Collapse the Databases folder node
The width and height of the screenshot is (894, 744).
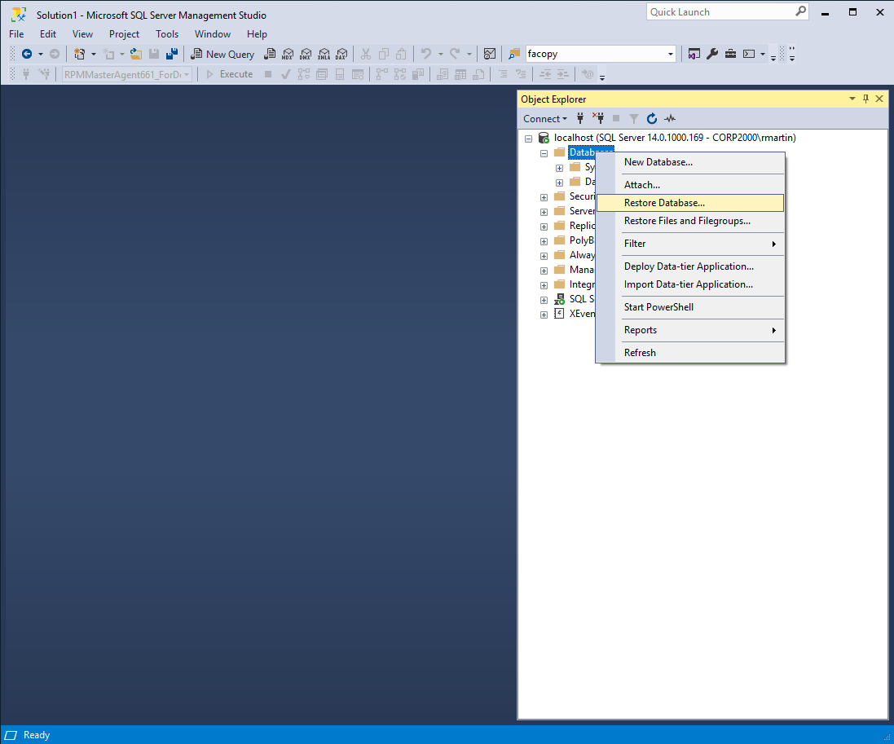544,153
